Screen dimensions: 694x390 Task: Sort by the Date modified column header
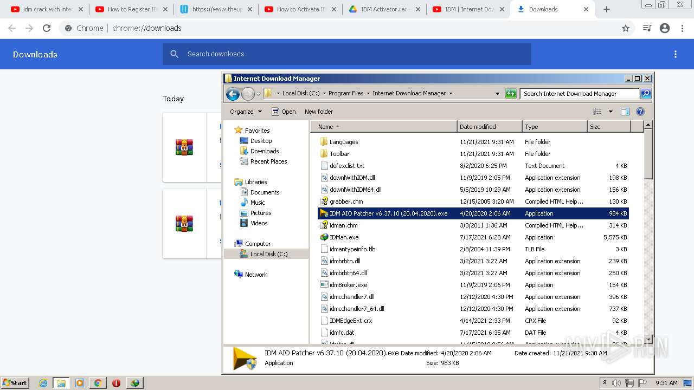click(490, 127)
